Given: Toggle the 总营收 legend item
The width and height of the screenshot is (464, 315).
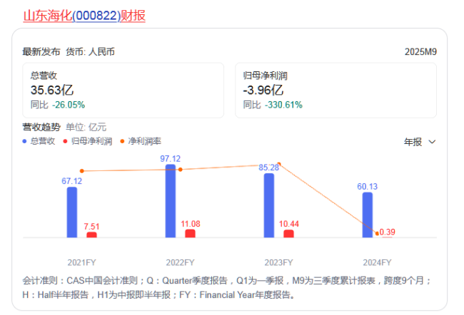Looking at the screenshot, I should tap(39, 141).
